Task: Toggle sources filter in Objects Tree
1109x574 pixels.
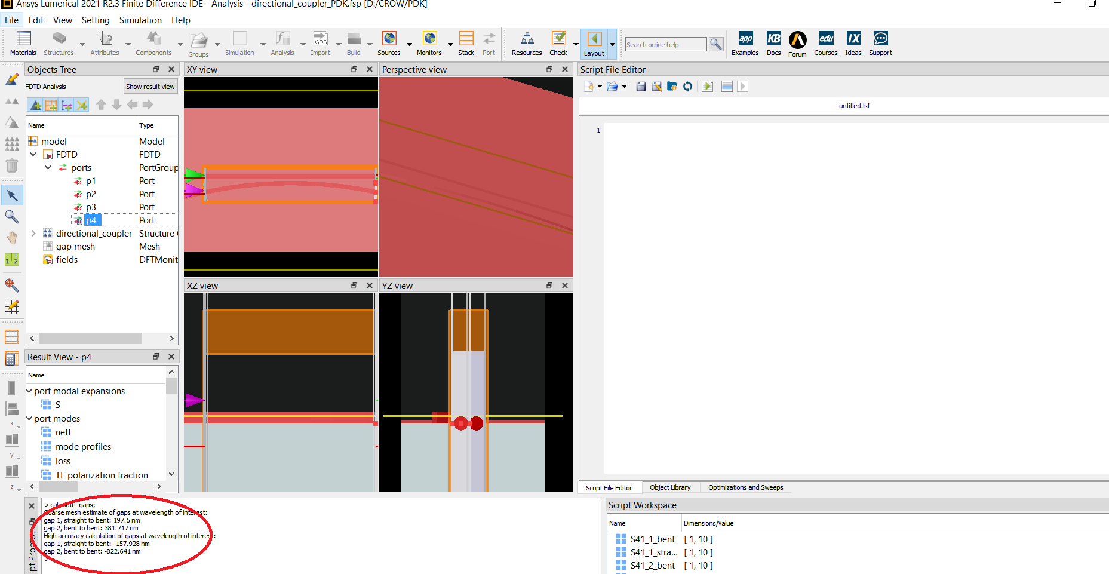Action: coord(67,105)
